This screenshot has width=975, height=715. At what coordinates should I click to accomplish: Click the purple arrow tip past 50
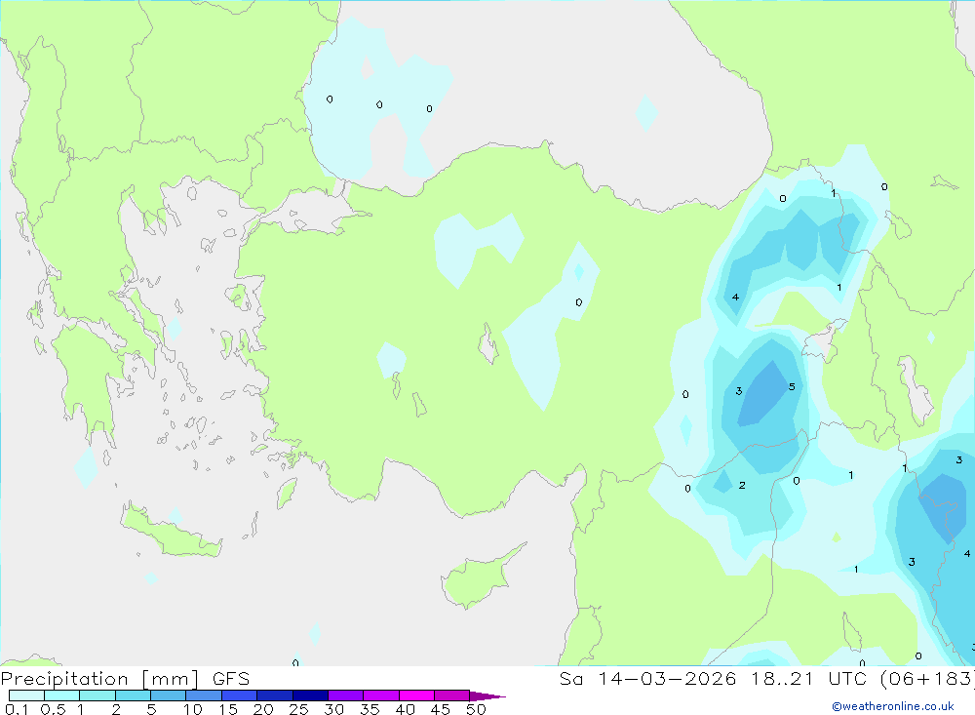click(487, 695)
